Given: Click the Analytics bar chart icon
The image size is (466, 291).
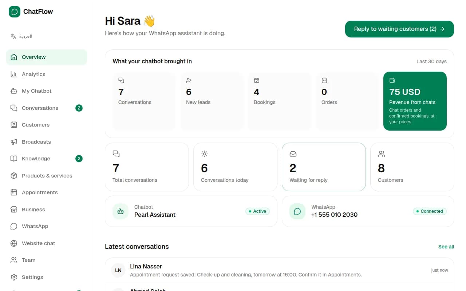Looking at the screenshot, I should 14,74.
